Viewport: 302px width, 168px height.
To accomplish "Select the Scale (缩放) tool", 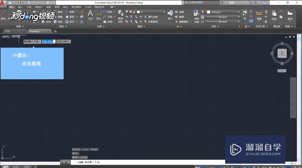I will (x=58, y=22).
